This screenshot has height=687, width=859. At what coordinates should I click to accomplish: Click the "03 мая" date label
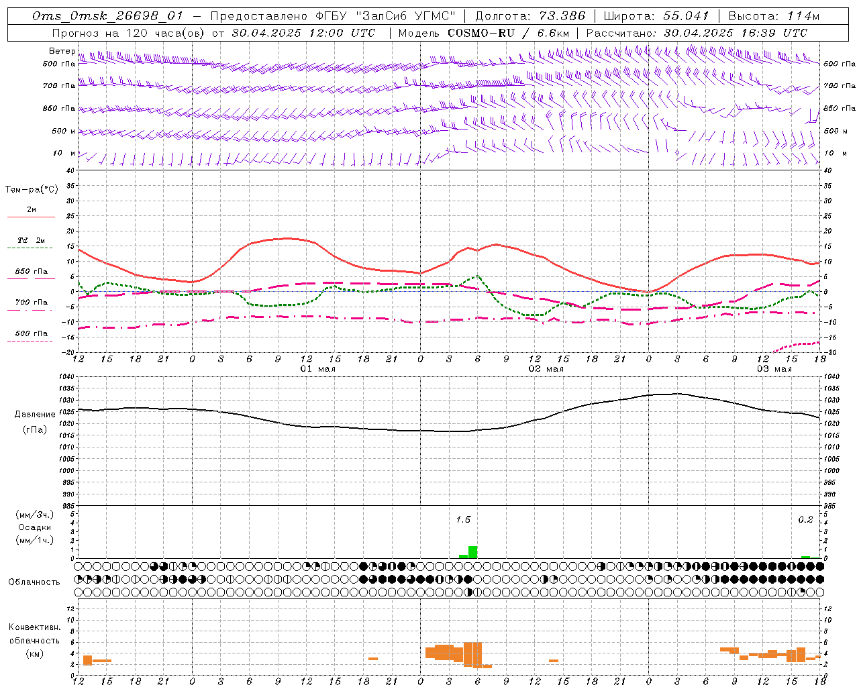(774, 369)
